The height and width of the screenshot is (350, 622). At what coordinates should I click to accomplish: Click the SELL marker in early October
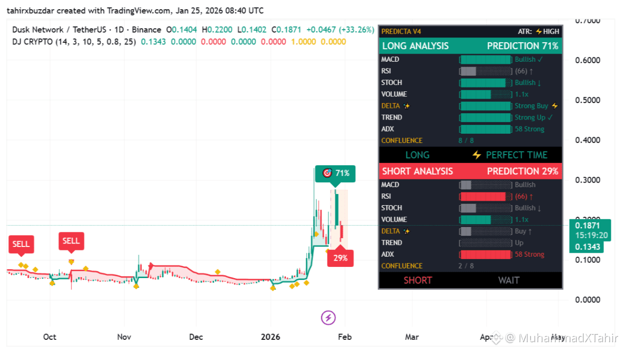(x=71, y=241)
